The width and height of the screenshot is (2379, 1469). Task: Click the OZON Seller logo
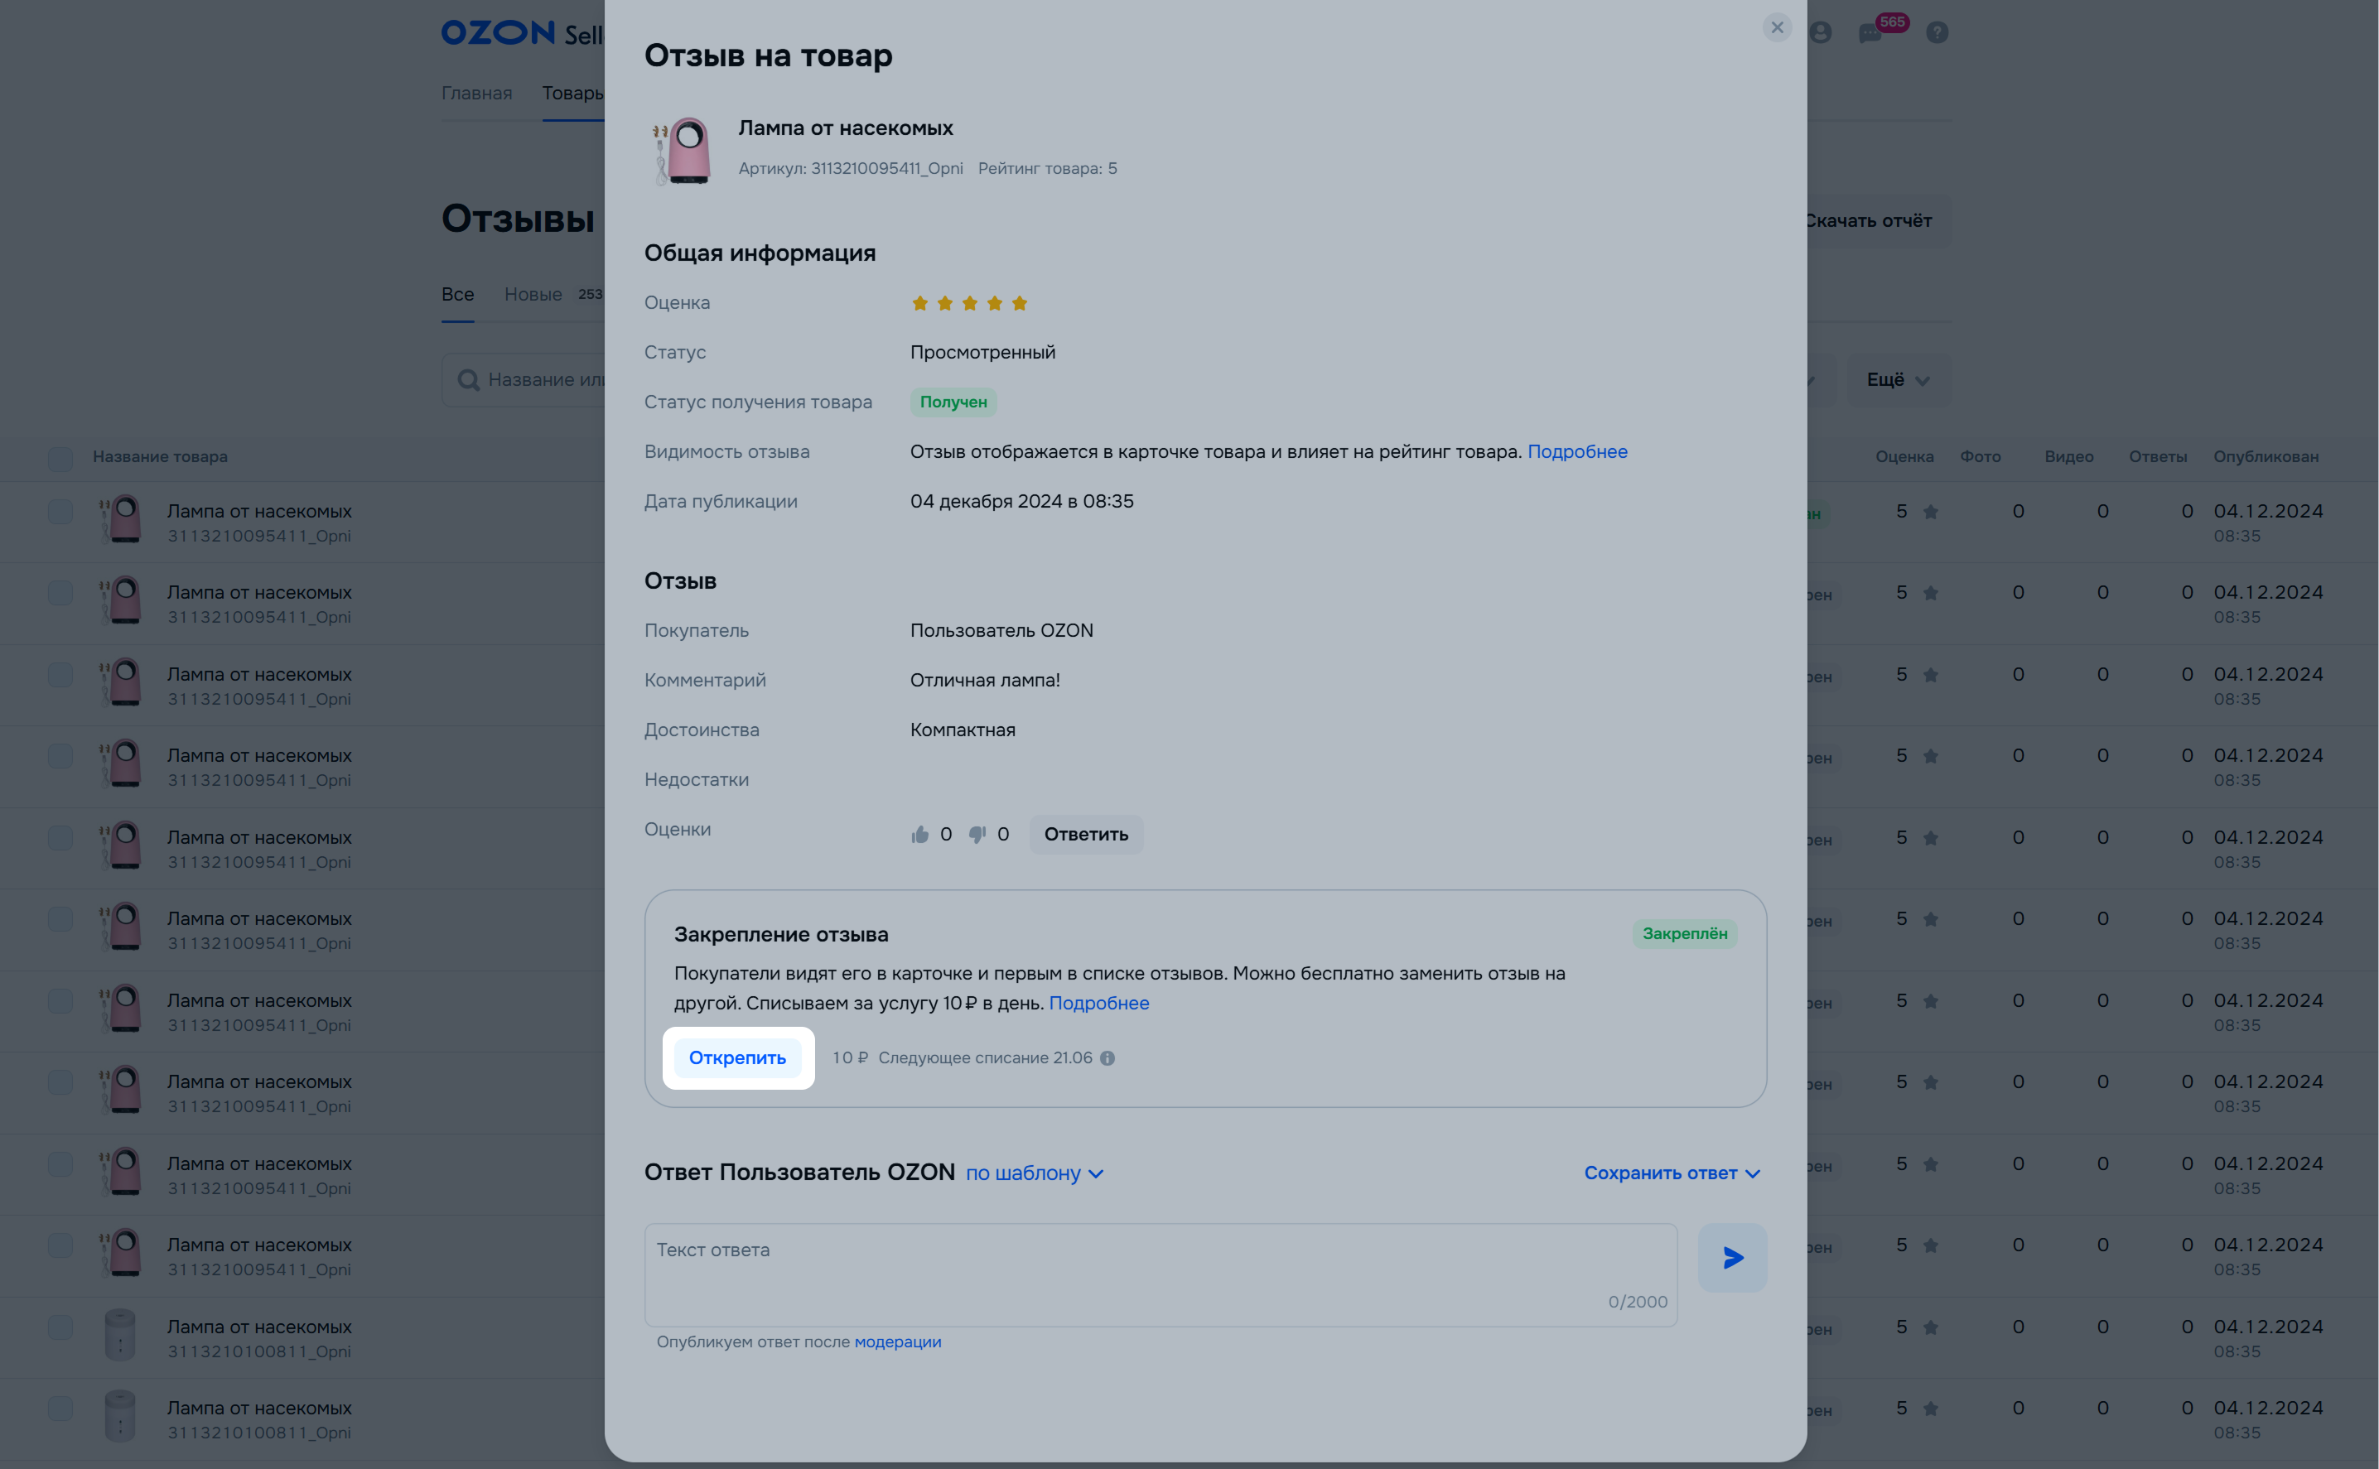522,33
